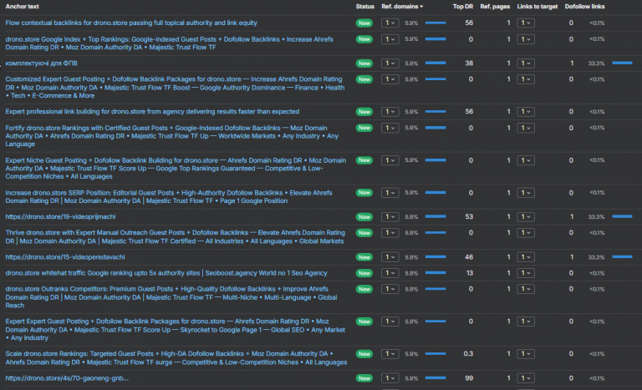Click Top DR value 38 for 'комплектуючі для ФПВ'
Viewport: 642px width, 390px height.
(469, 63)
